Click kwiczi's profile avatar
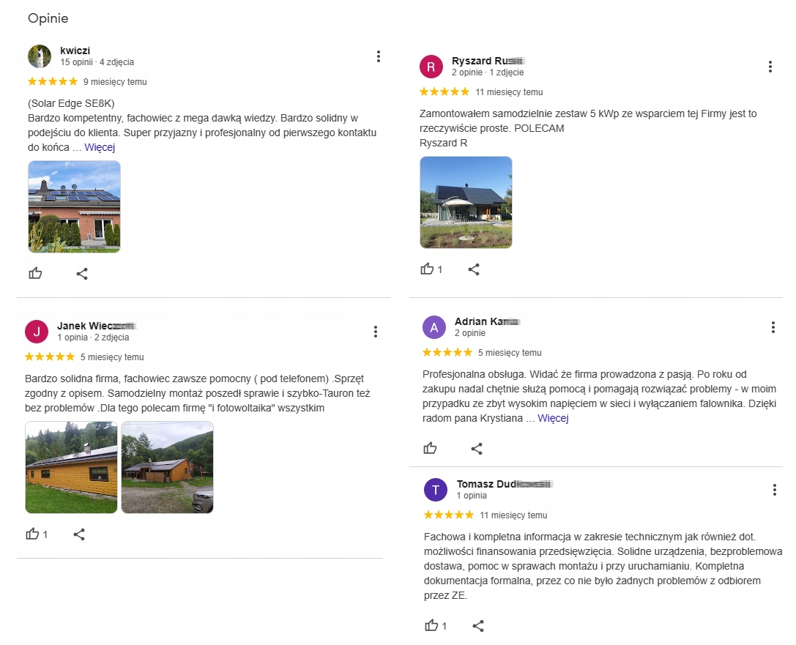 click(40, 56)
